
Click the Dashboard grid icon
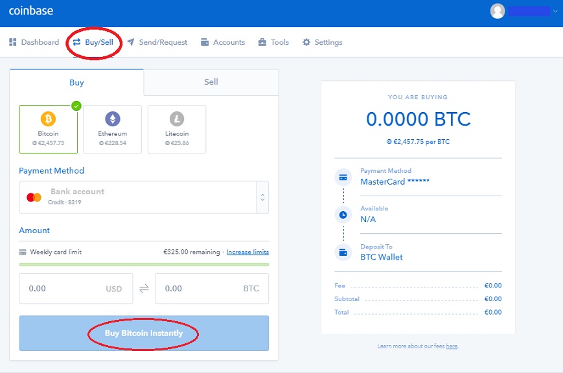click(x=13, y=42)
